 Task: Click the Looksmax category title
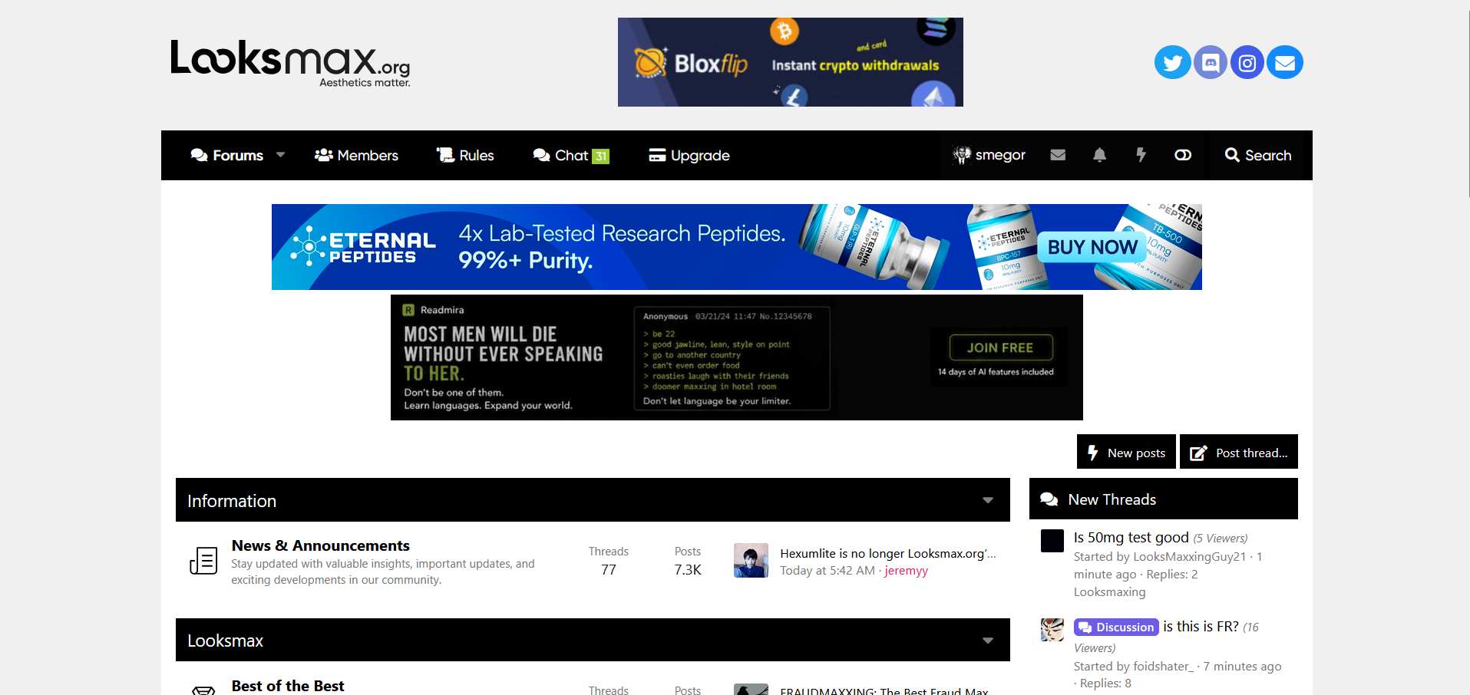[x=225, y=641]
